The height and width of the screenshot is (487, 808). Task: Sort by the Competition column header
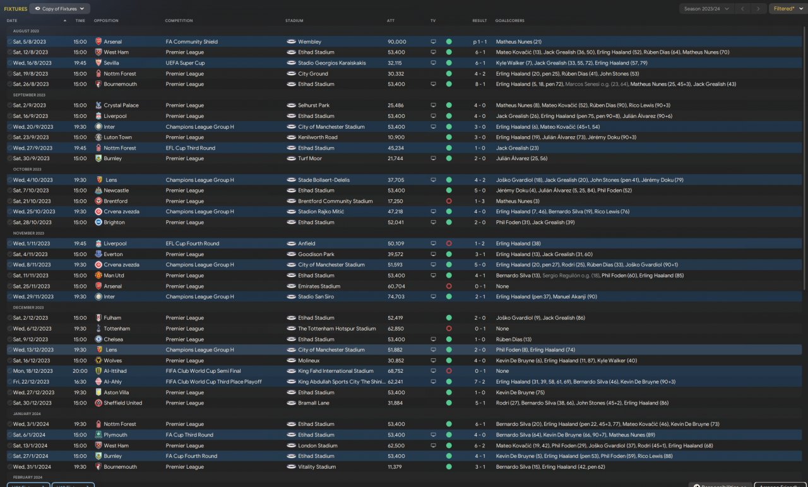pos(179,21)
